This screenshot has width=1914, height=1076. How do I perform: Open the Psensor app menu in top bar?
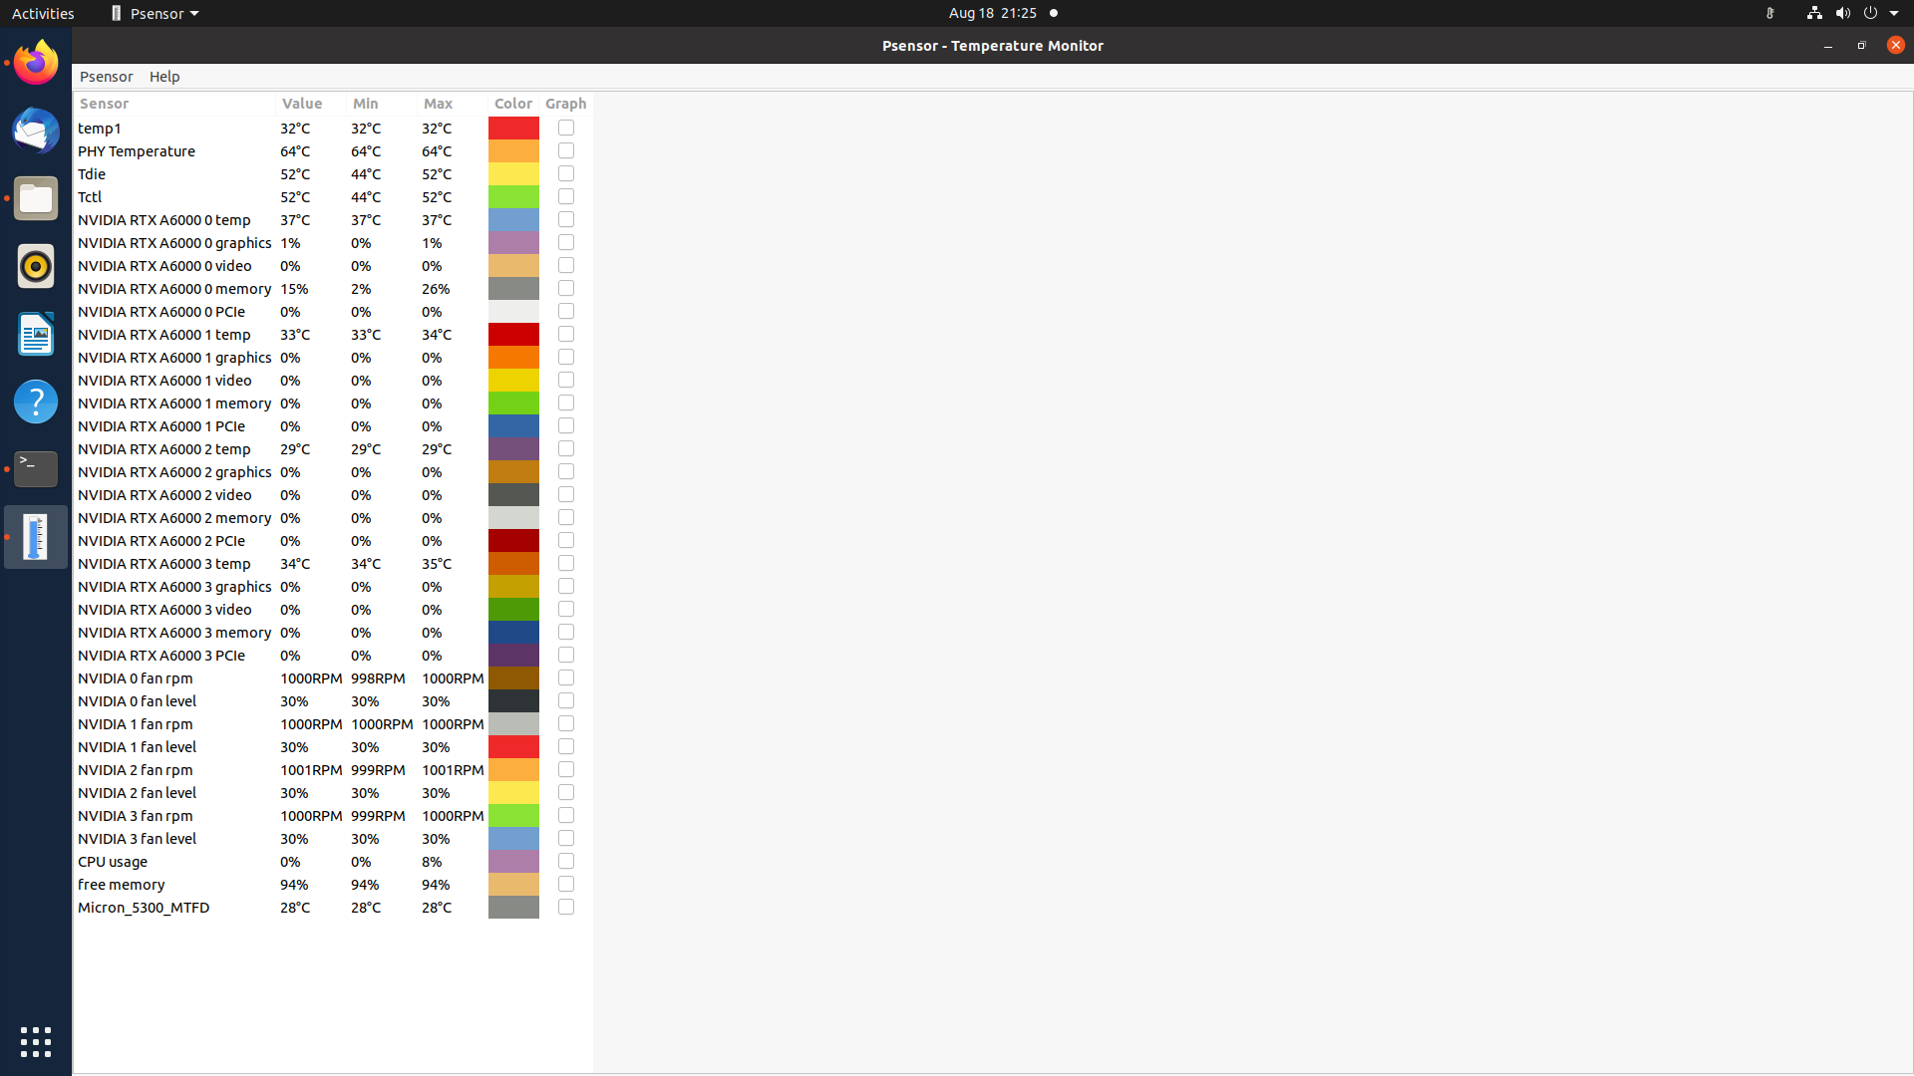point(155,13)
